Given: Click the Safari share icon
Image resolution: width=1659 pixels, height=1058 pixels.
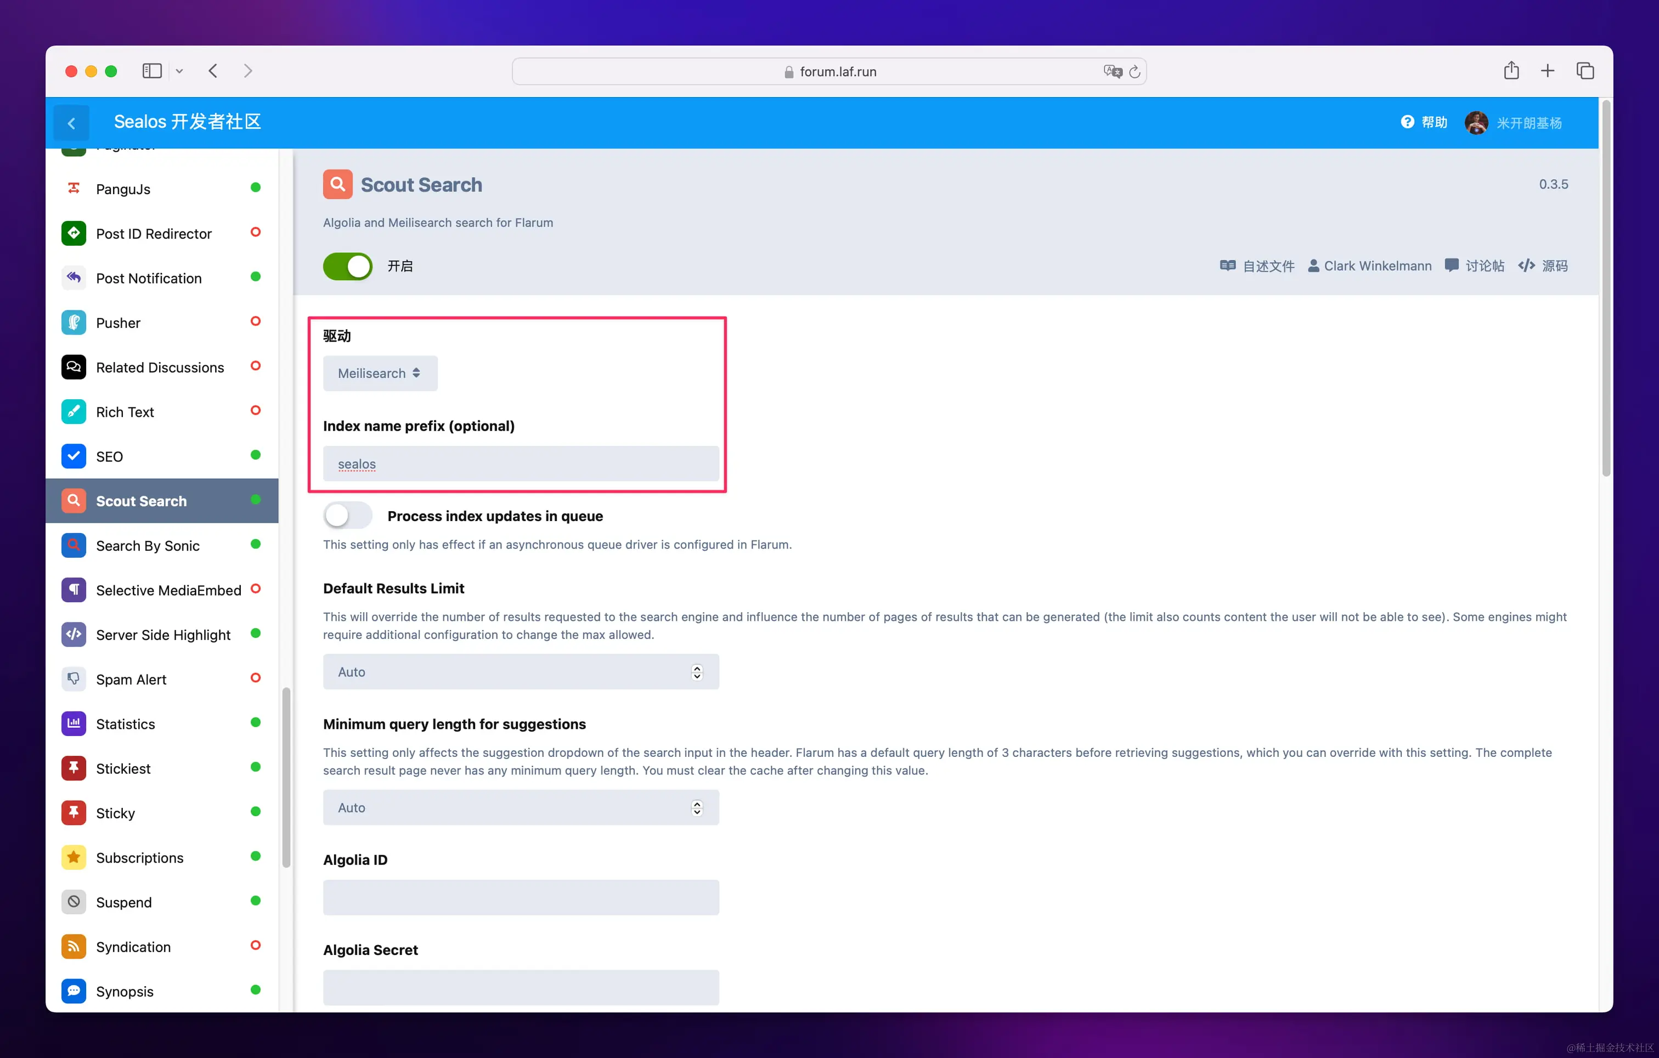Looking at the screenshot, I should click(x=1511, y=71).
